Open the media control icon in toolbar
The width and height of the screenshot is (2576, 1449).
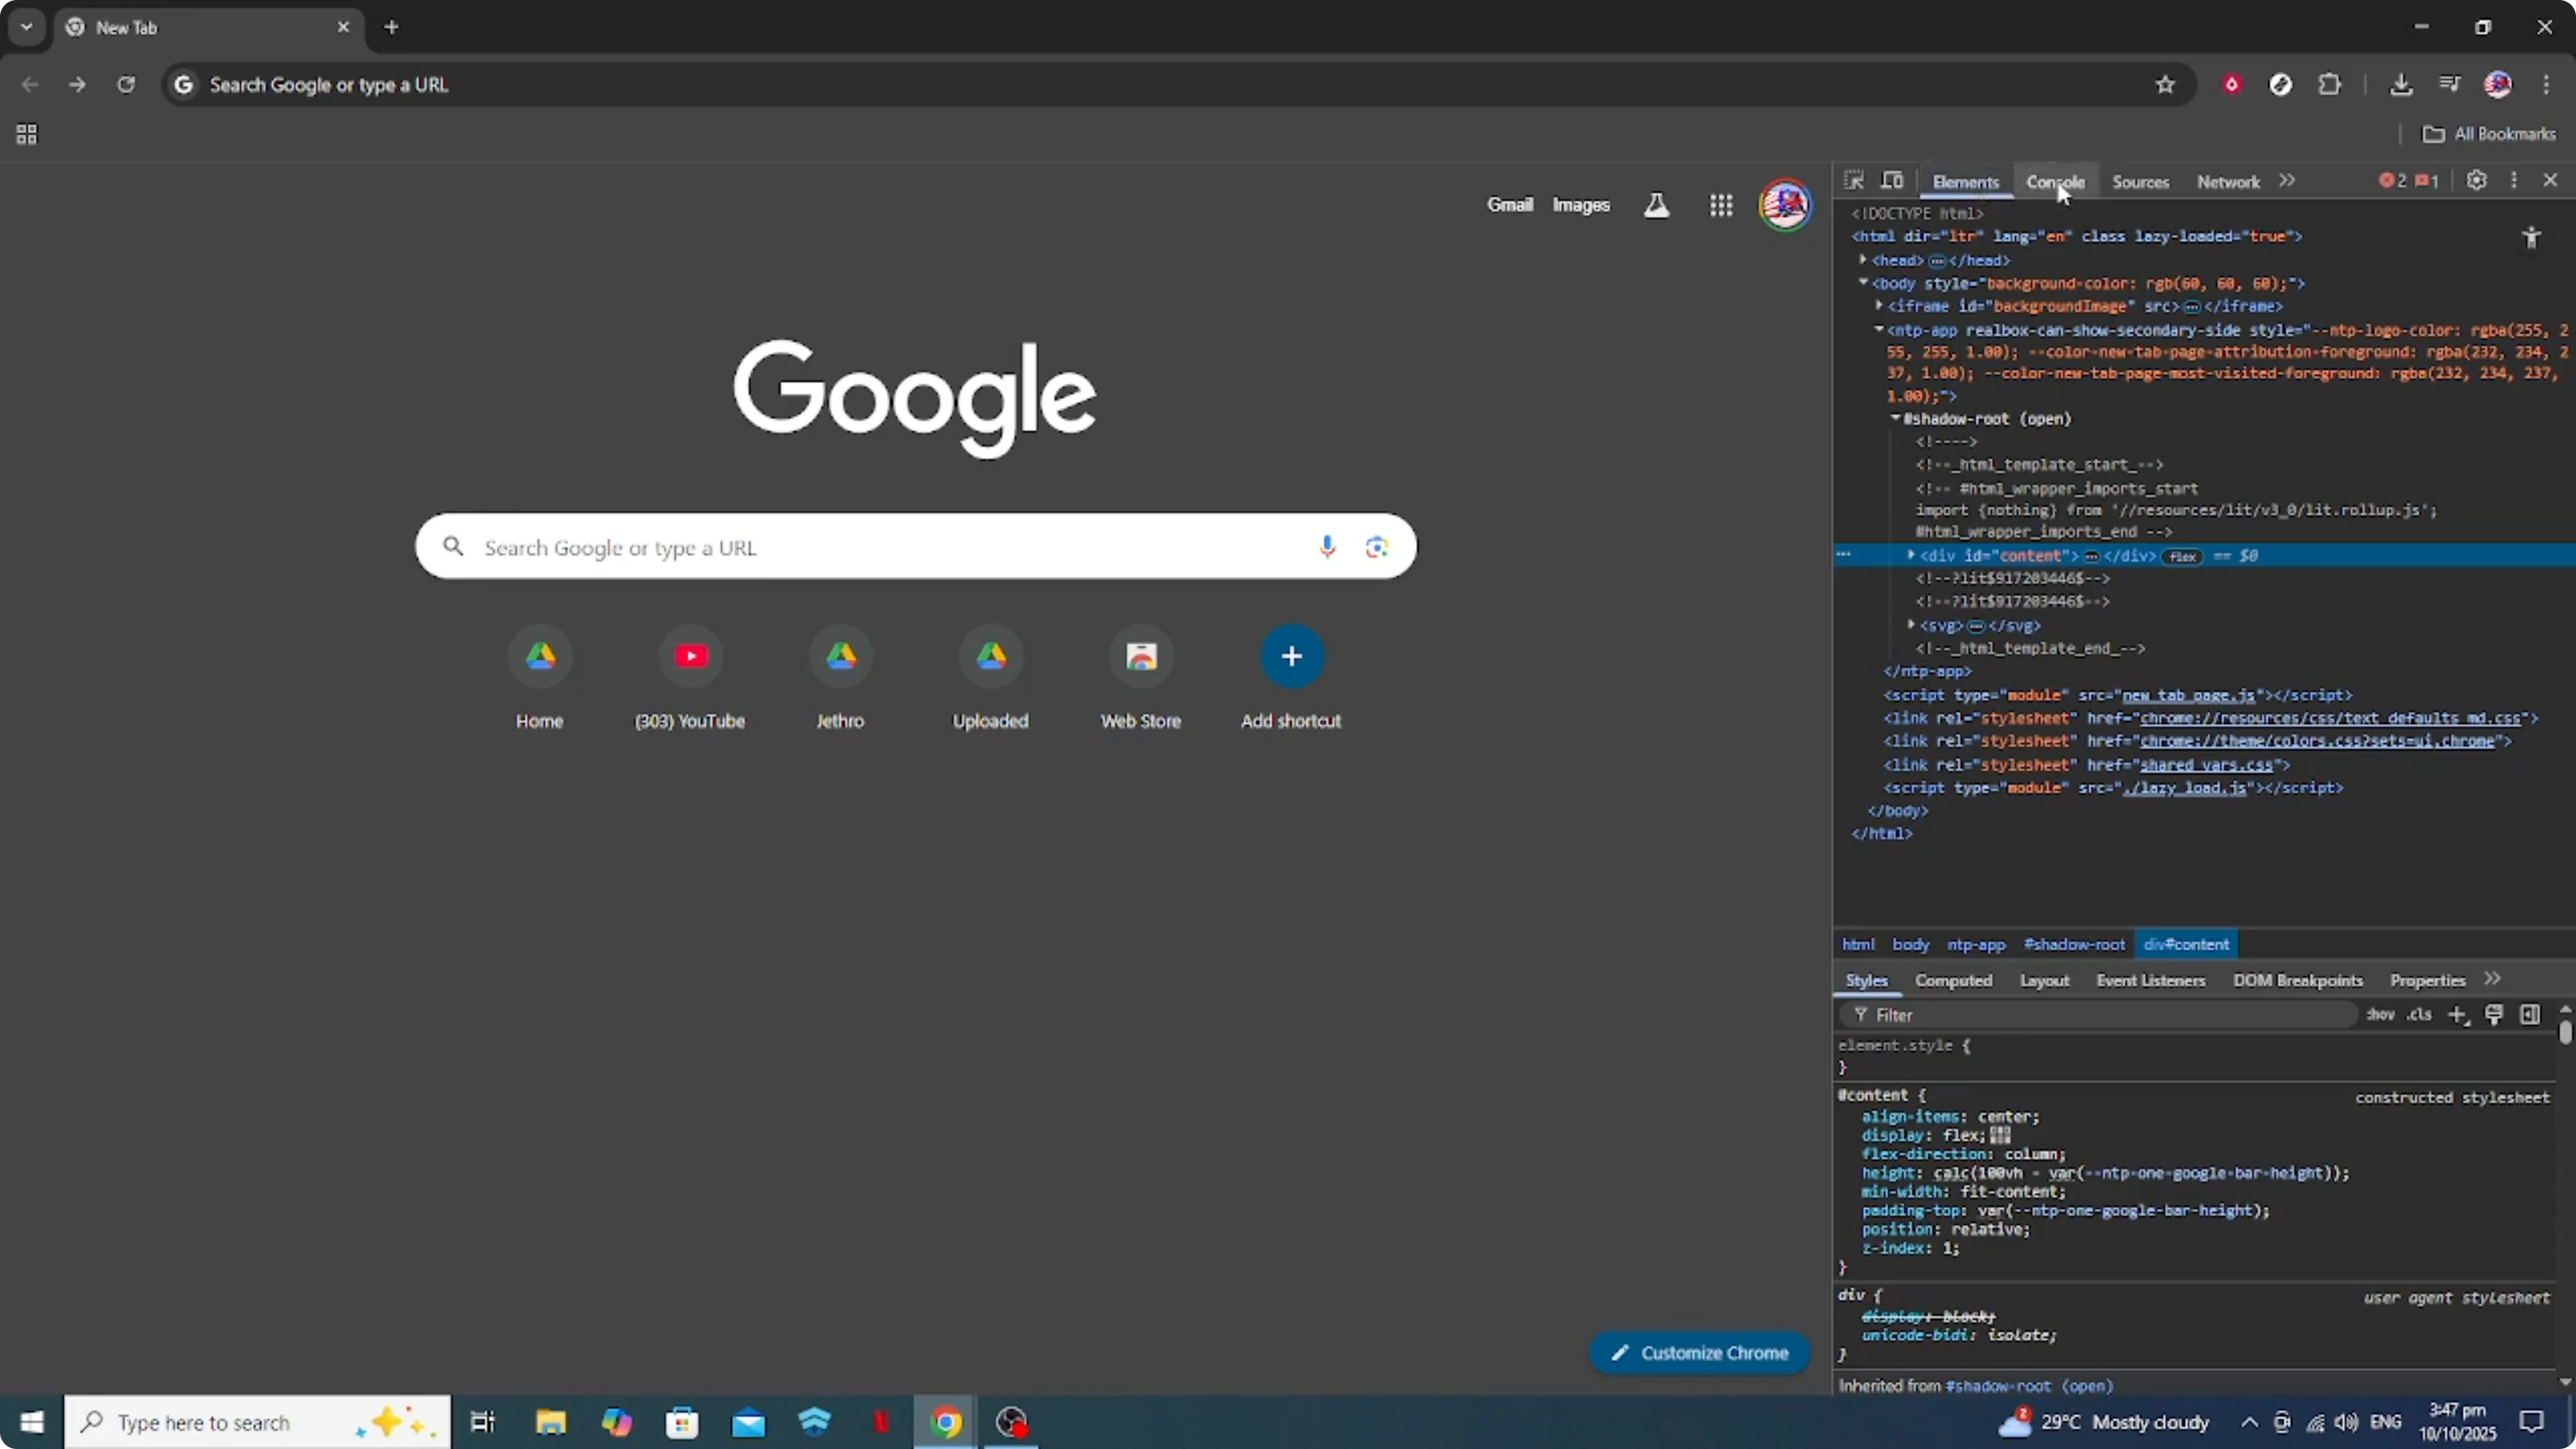[2449, 85]
